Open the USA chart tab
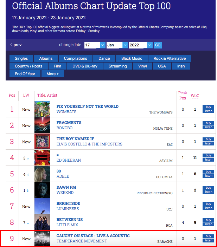The image size is (217, 247). click(162, 66)
